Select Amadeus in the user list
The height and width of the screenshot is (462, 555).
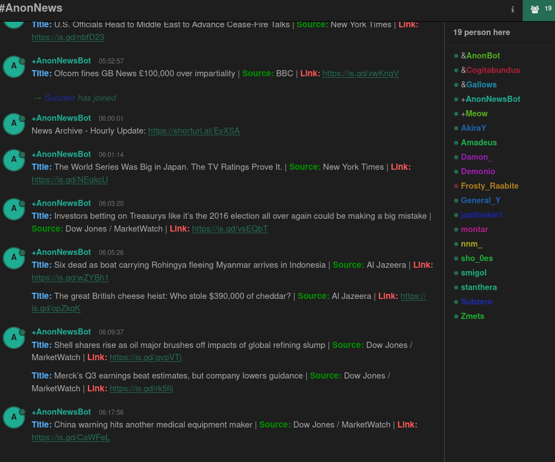479,142
